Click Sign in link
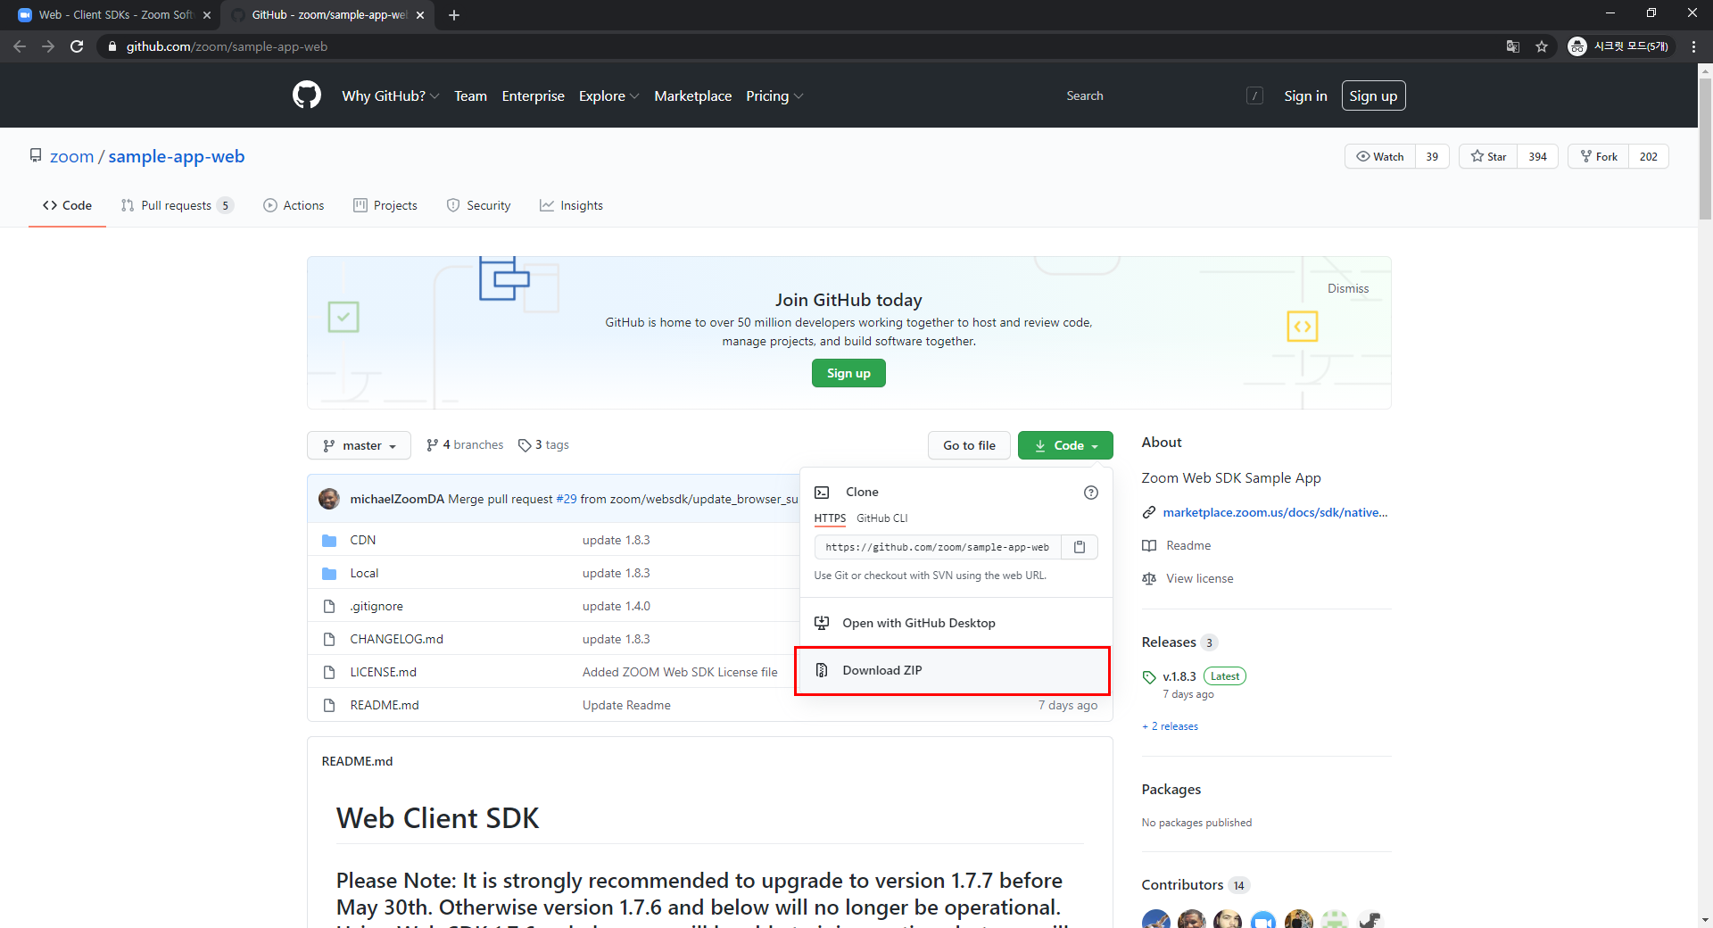This screenshot has height=928, width=1713. click(1305, 95)
